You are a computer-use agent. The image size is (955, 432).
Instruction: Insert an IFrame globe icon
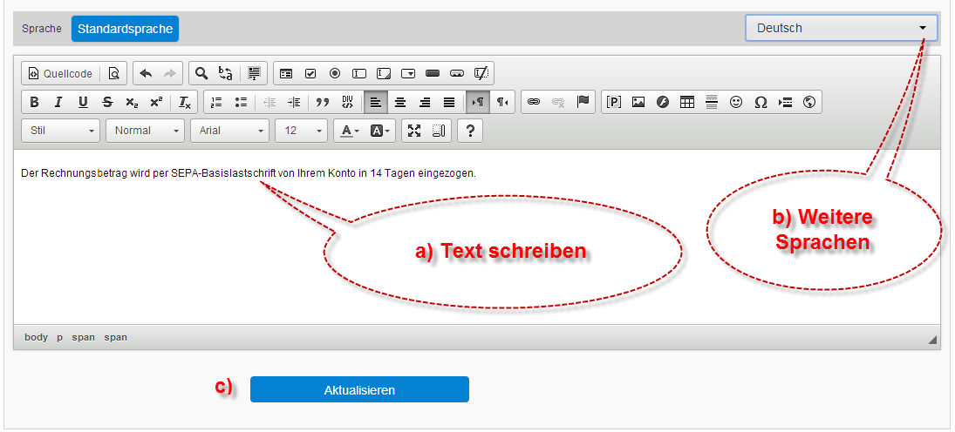click(809, 102)
